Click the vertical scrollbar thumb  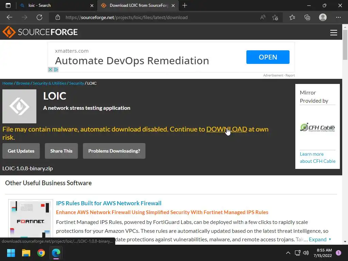345,45
